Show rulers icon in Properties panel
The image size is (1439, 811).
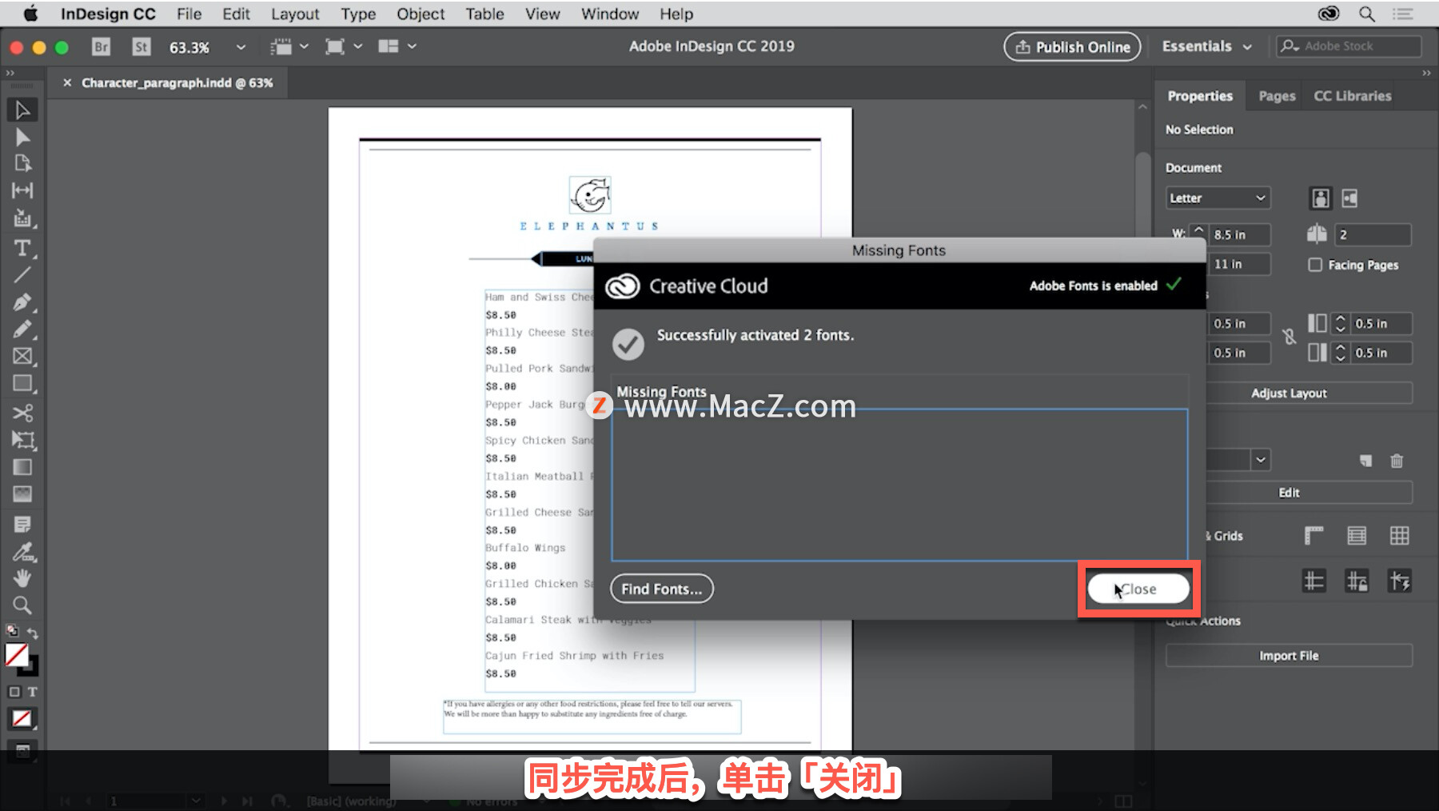[x=1313, y=535]
